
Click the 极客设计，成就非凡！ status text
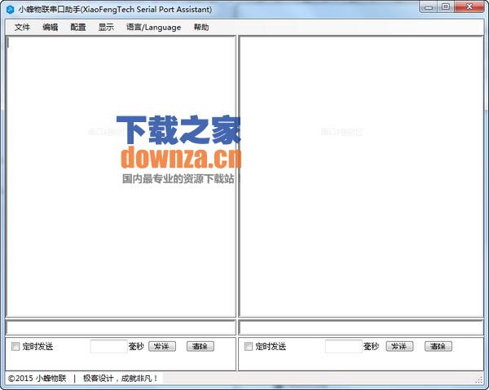point(121,379)
